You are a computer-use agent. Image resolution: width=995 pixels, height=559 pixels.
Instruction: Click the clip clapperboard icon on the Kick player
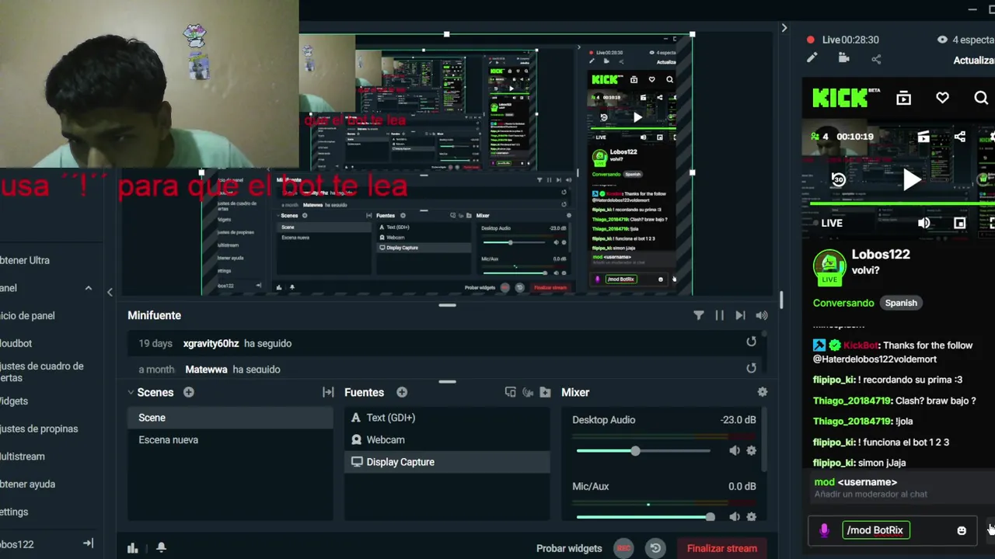(923, 137)
